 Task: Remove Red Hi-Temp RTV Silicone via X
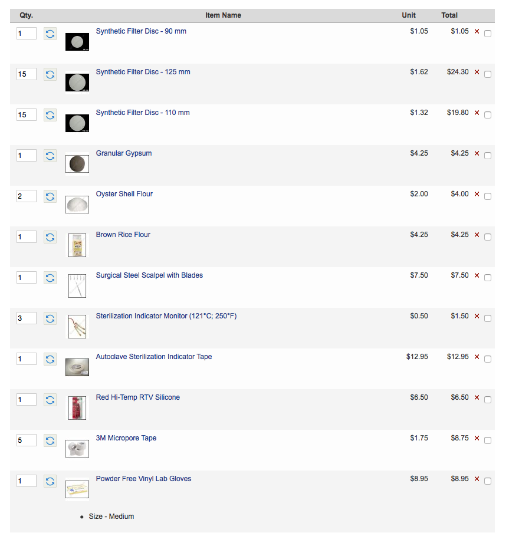point(477,398)
